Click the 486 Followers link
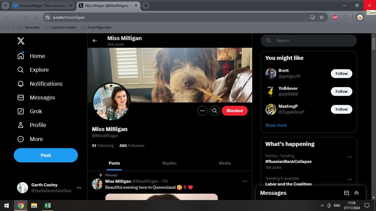 [132, 146]
